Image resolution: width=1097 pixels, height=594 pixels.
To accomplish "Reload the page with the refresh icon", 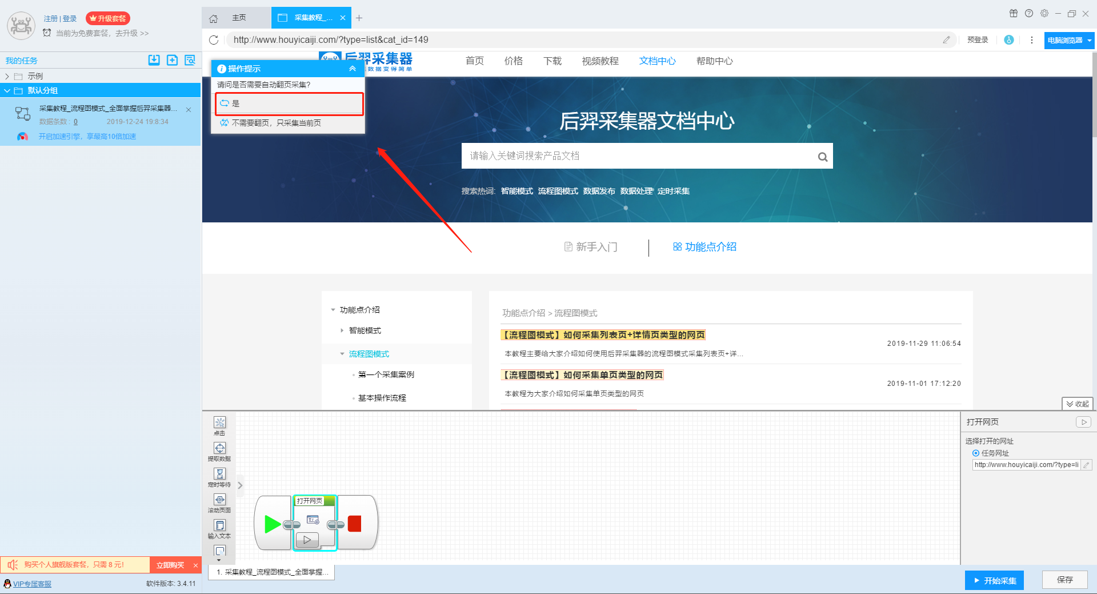I will click(x=214, y=40).
